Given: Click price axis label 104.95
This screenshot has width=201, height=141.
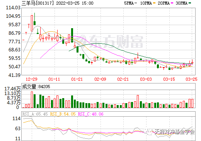Looking at the screenshot, I should (13, 16).
